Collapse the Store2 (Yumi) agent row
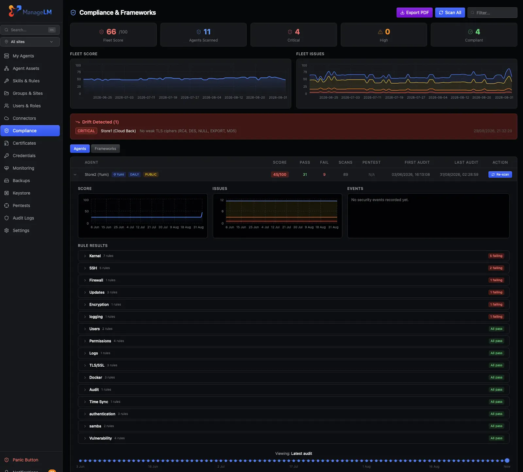 pyautogui.click(x=75, y=175)
